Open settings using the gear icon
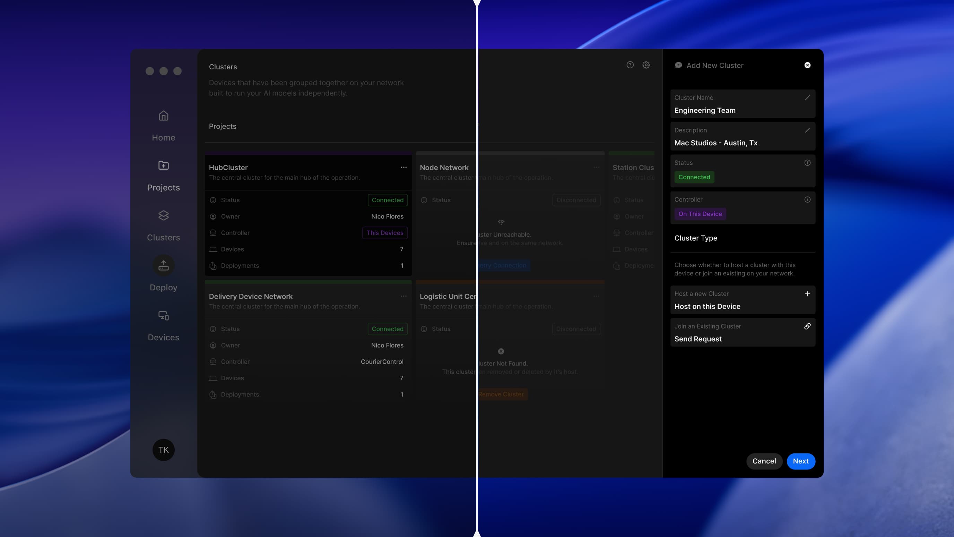Image resolution: width=954 pixels, height=537 pixels. [647, 65]
